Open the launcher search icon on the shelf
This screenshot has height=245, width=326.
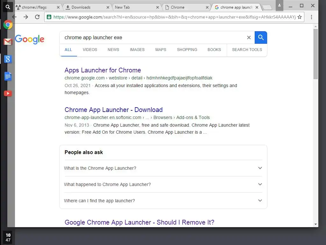[x=8, y=7]
